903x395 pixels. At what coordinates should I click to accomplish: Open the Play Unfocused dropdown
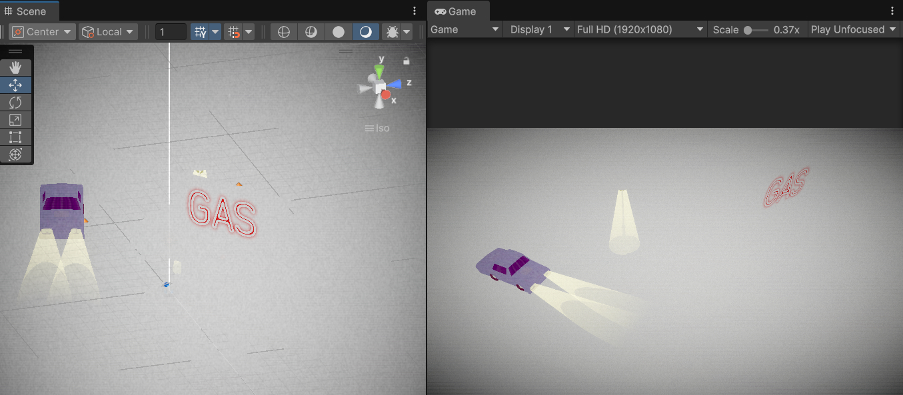854,29
